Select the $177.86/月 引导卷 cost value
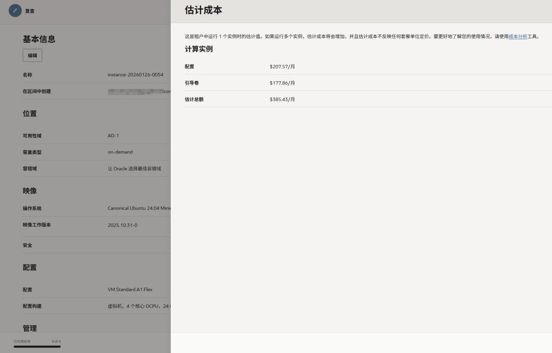Screen dimensions: 552x353 282,83
